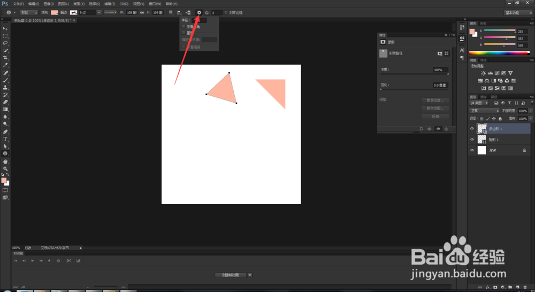Select the Horizontal Type tool

(x=5, y=139)
